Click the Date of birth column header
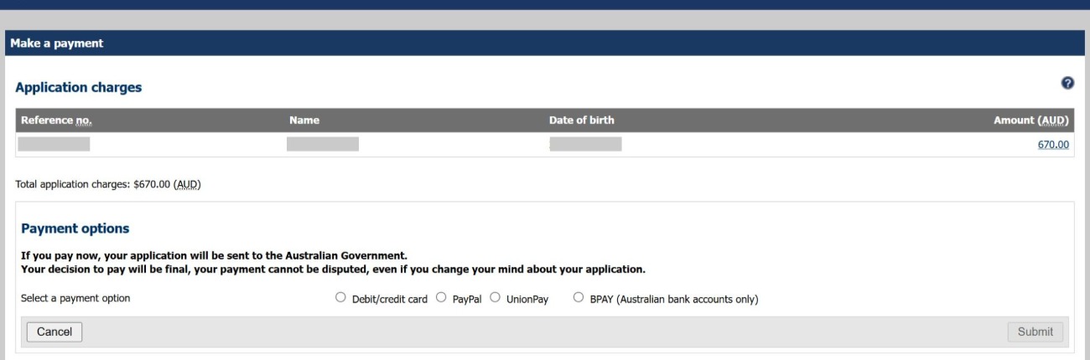The image size is (1090, 360). coord(581,121)
